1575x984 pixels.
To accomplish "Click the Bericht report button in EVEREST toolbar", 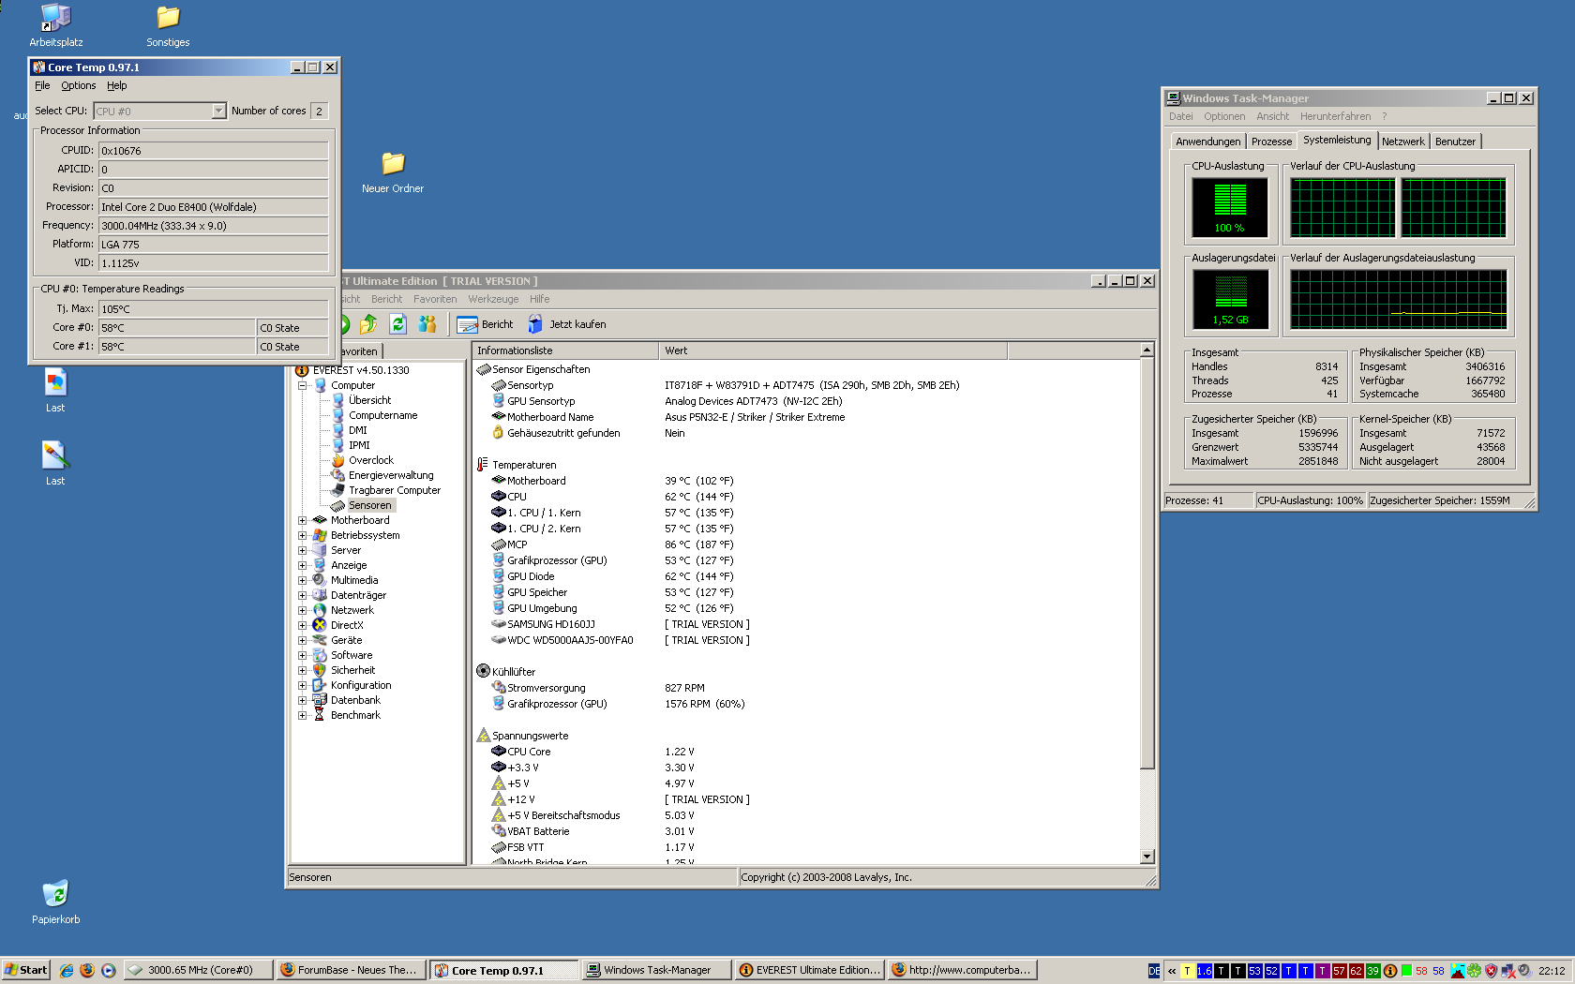I will point(486,324).
